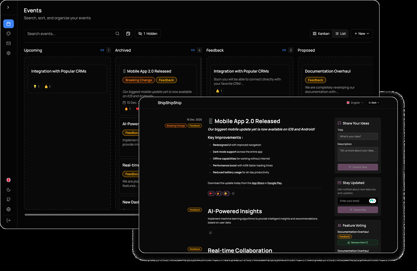Switch to the Kanban view
The height and width of the screenshot is (271, 417).
click(321, 34)
